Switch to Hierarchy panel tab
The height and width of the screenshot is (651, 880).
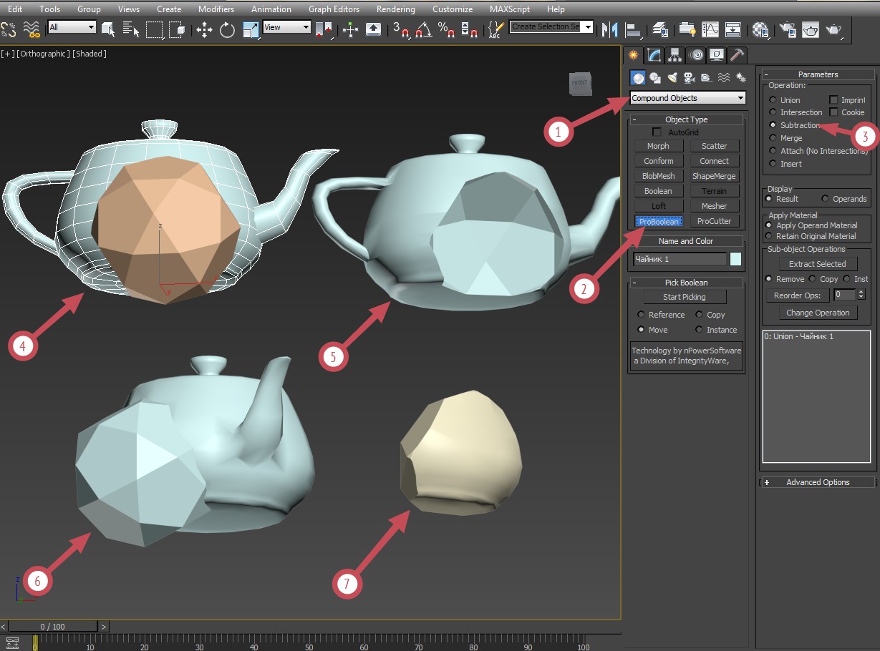coord(674,55)
